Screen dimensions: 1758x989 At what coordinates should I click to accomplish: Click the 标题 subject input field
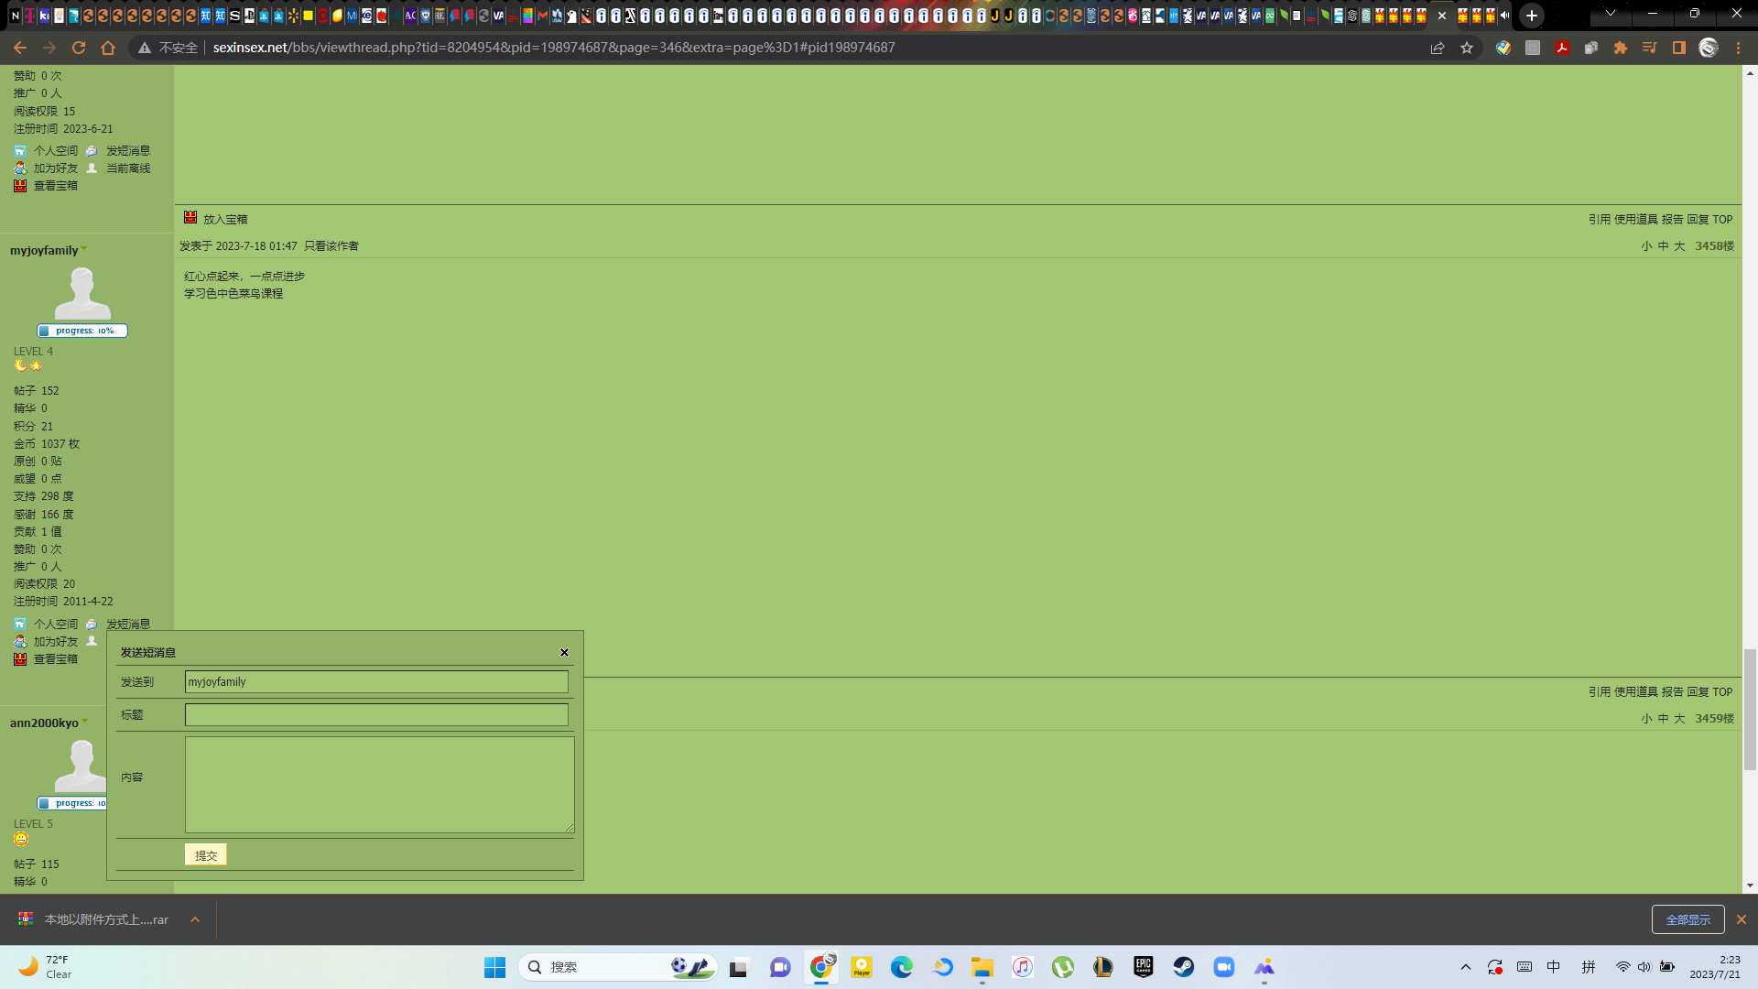coord(376,715)
